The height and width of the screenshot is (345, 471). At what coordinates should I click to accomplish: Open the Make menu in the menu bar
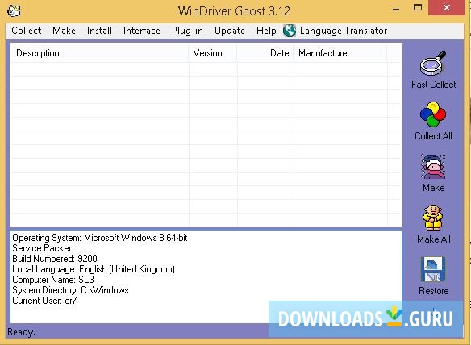64,31
